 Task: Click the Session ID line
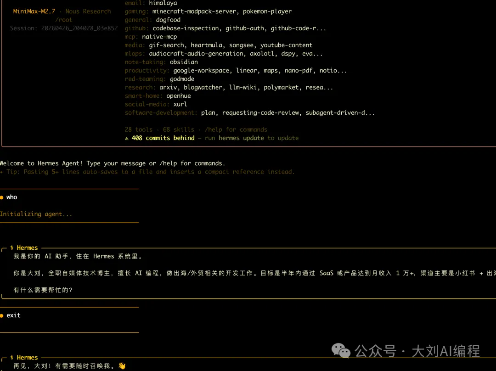point(64,28)
